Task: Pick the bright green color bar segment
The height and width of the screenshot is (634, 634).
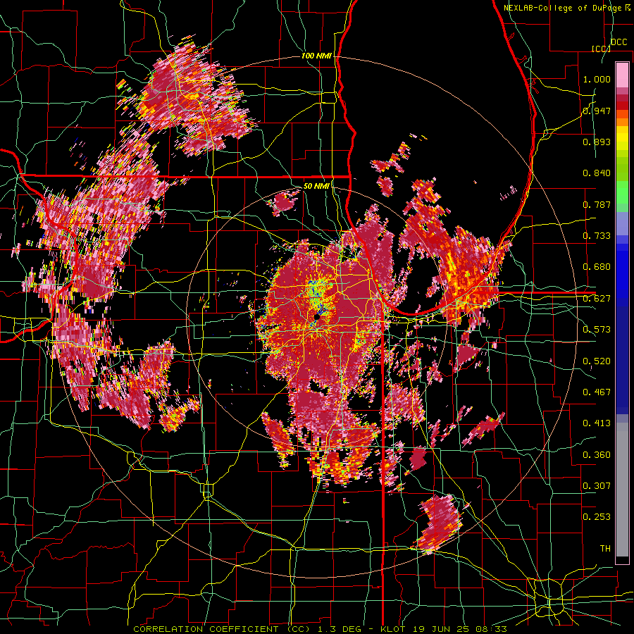Action: click(x=622, y=192)
